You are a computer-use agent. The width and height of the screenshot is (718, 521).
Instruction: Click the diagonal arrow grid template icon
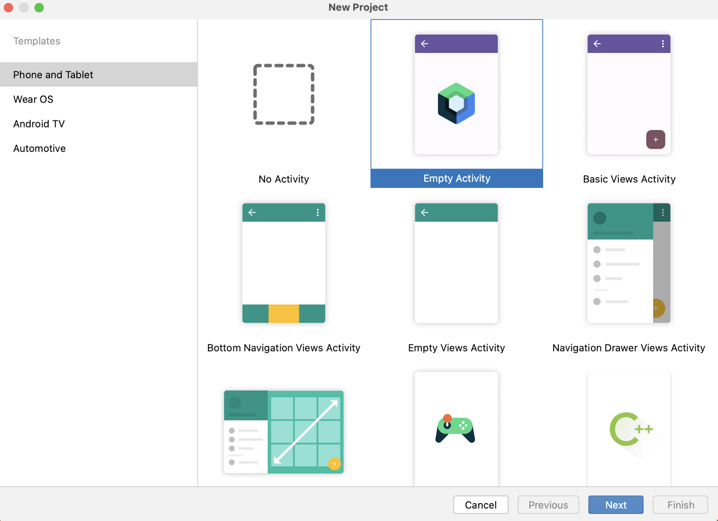tap(283, 432)
